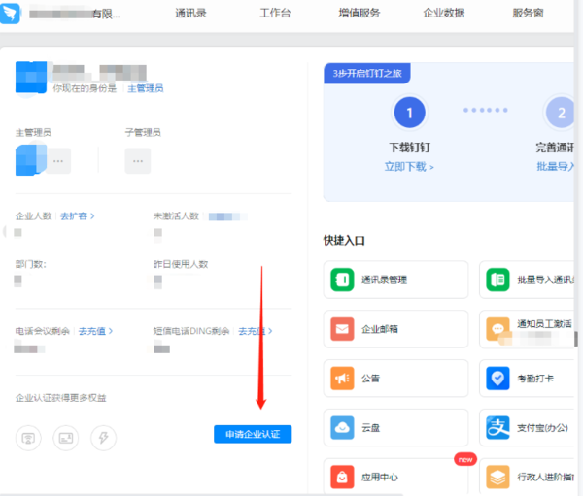Click the first certification benefit badge icon

coord(28,438)
